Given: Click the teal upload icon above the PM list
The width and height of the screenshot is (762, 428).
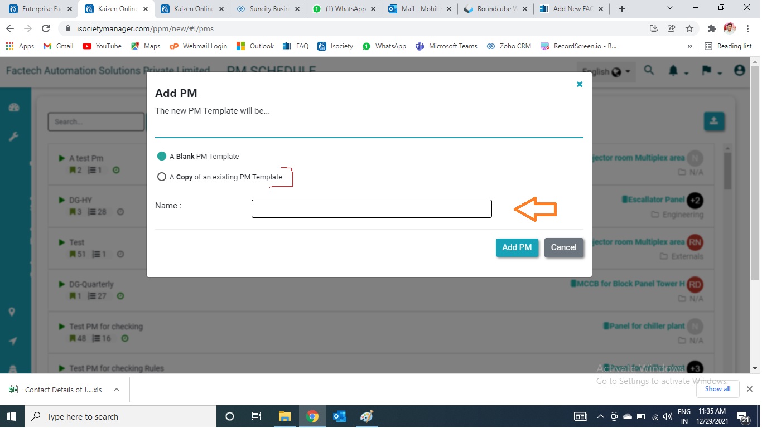Looking at the screenshot, I should point(714,121).
